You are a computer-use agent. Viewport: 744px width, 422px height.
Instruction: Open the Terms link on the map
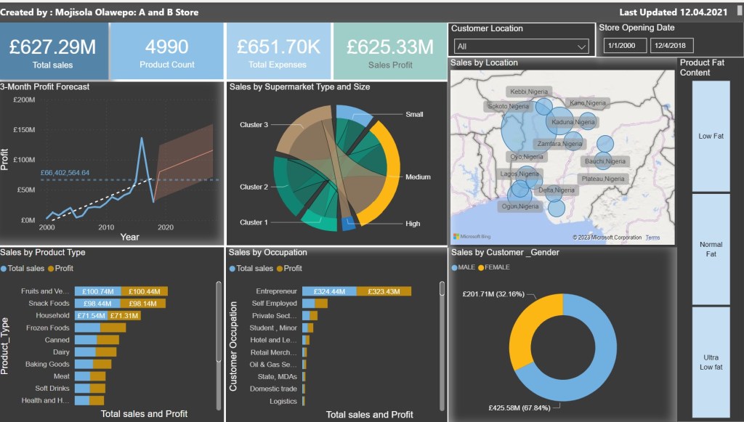tap(652, 238)
